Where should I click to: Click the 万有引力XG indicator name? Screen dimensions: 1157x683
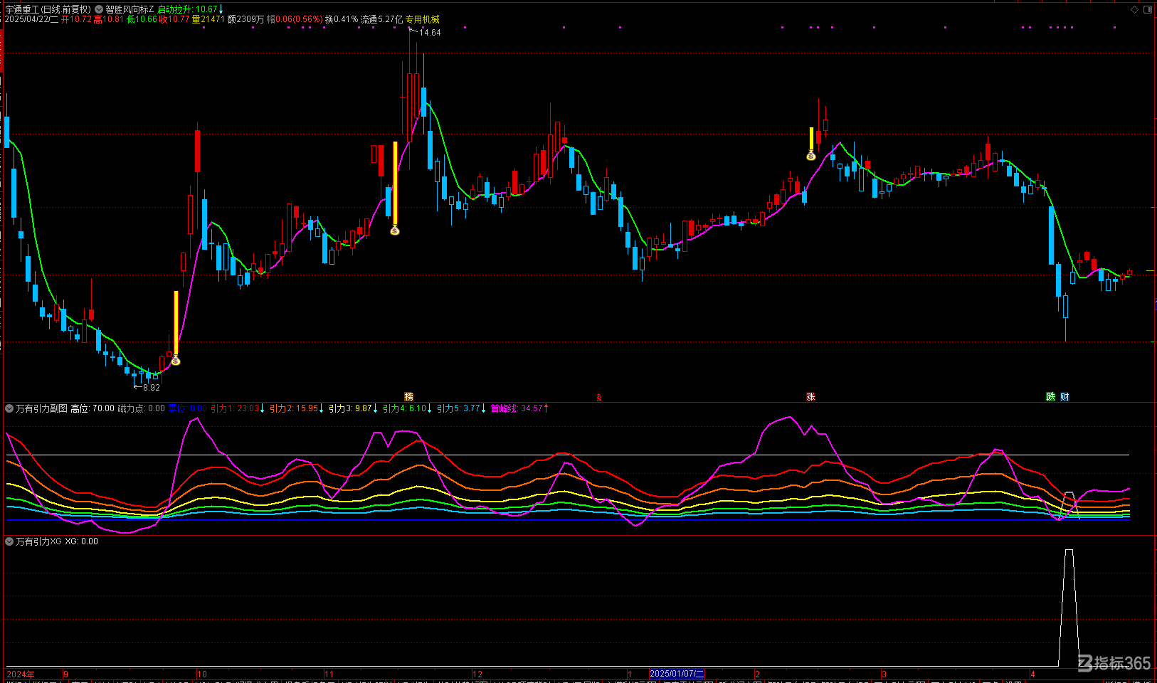pyautogui.click(x=39, y=541)
